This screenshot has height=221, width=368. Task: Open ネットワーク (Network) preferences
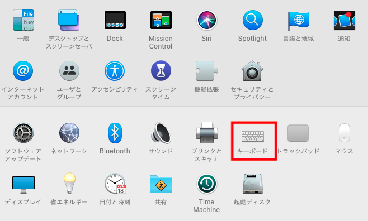(69, 133)
